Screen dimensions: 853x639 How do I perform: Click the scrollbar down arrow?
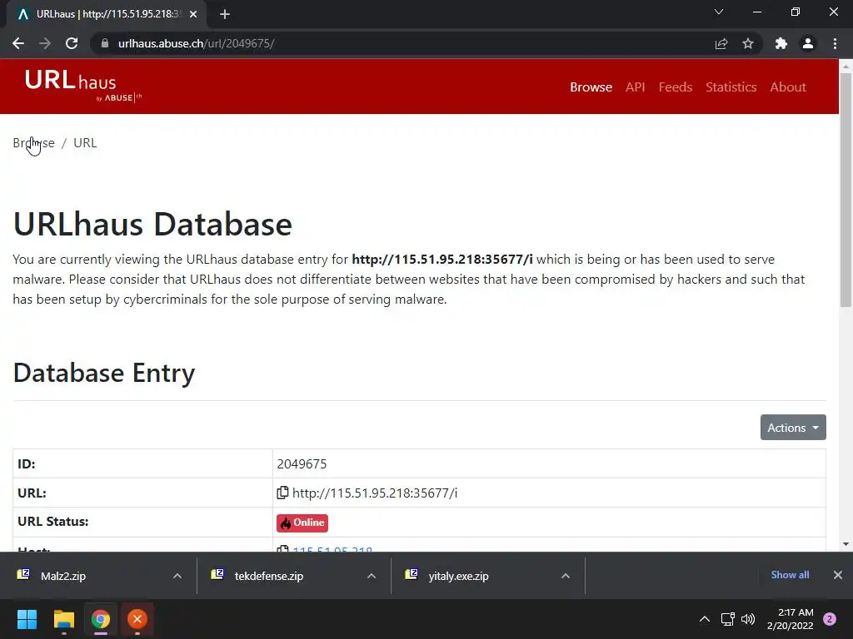pyautogui.click(x=846, y=544)
